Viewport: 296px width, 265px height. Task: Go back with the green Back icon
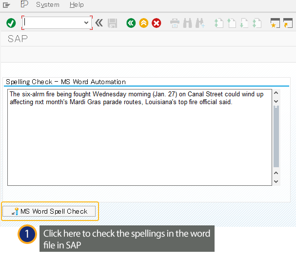click(x=131, y=23)
